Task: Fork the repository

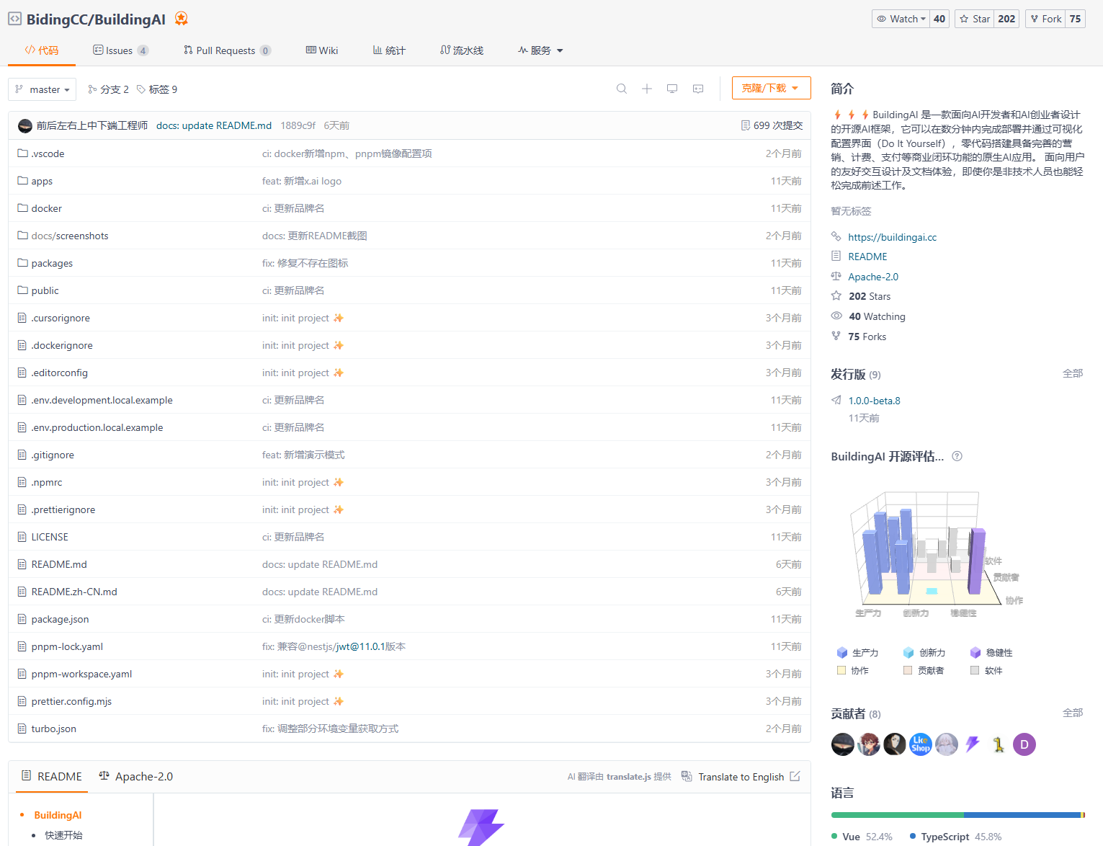Action: [x=1045, y=19]
